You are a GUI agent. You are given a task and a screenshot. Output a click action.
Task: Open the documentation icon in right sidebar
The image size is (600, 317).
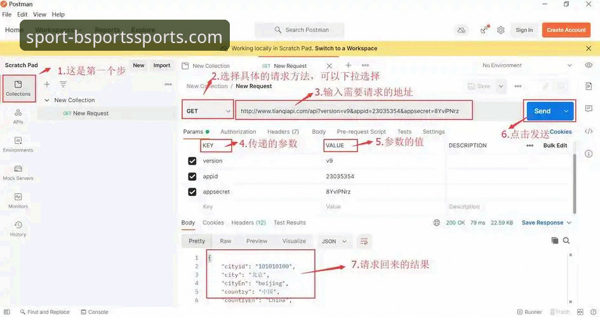coord(589,86)
